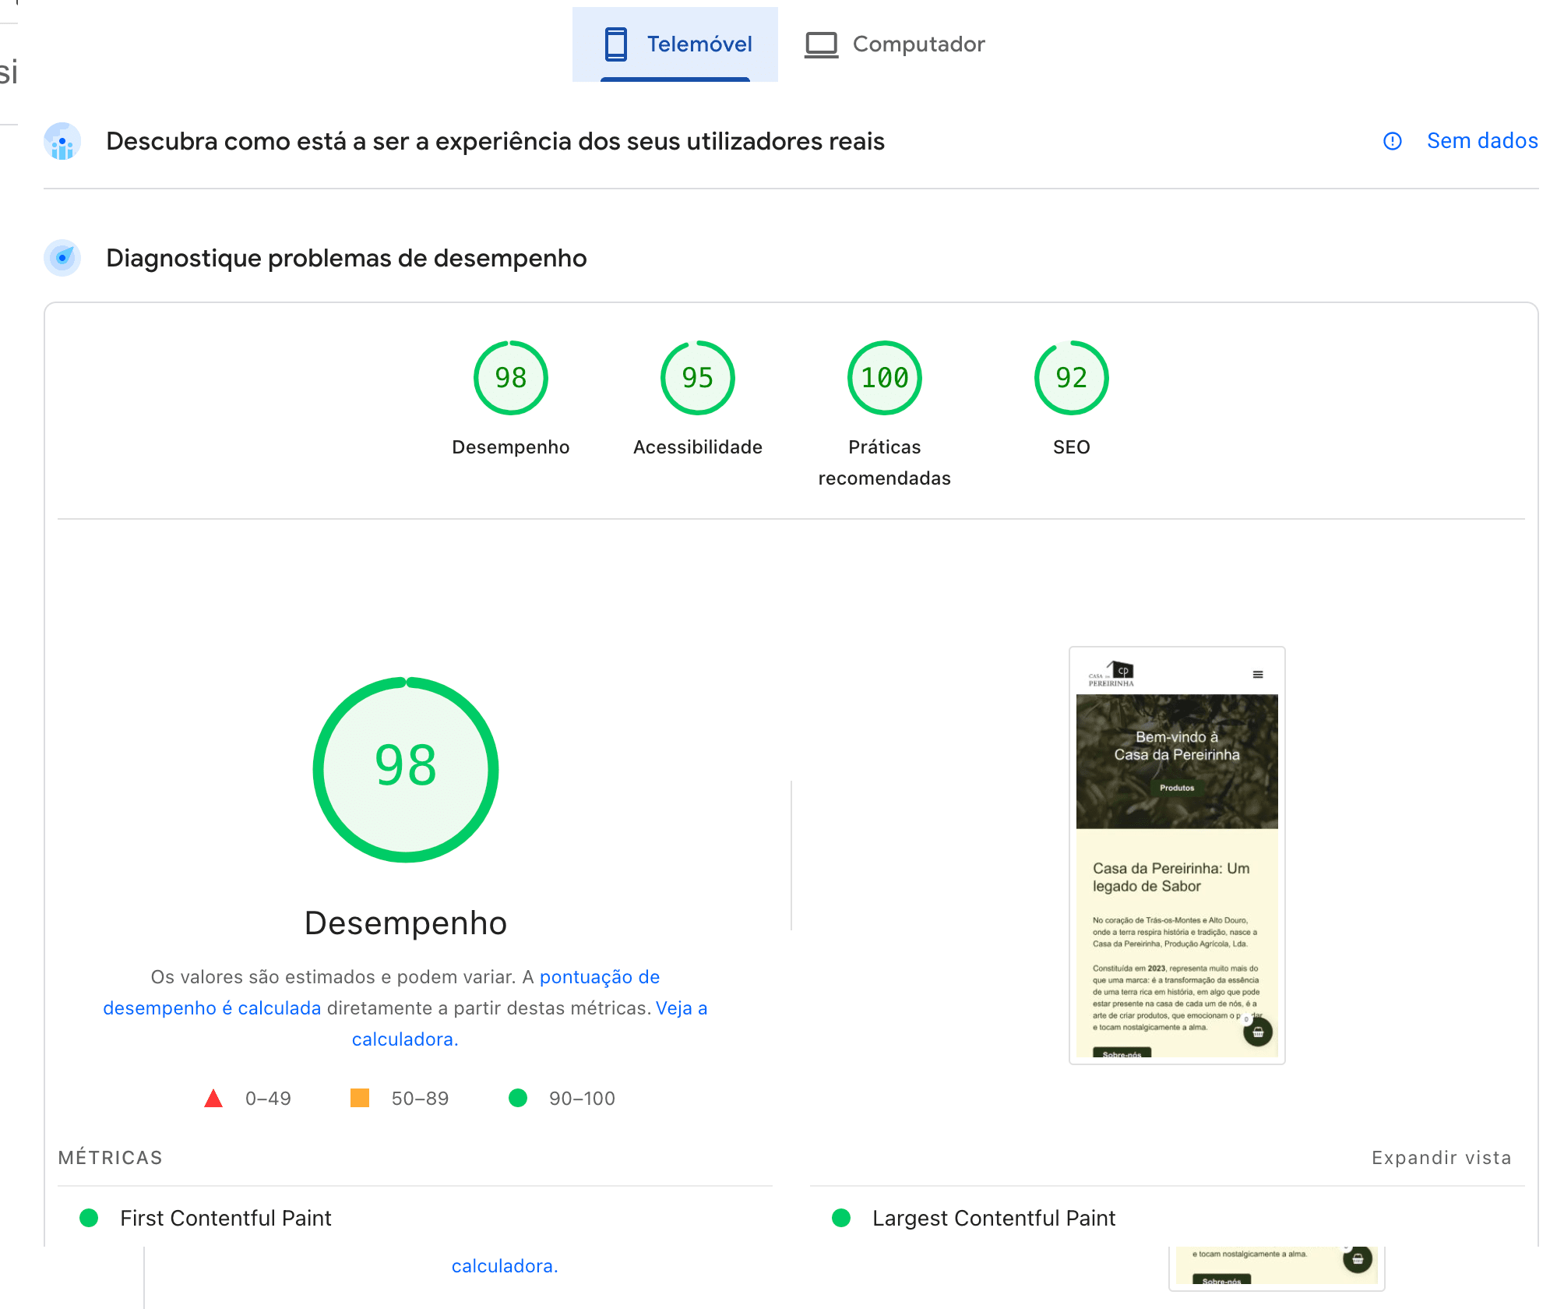The height and width of the screenshot is (1309, 1557).
Task: Click the real-user experience insights icon
Action: point(62,142)
